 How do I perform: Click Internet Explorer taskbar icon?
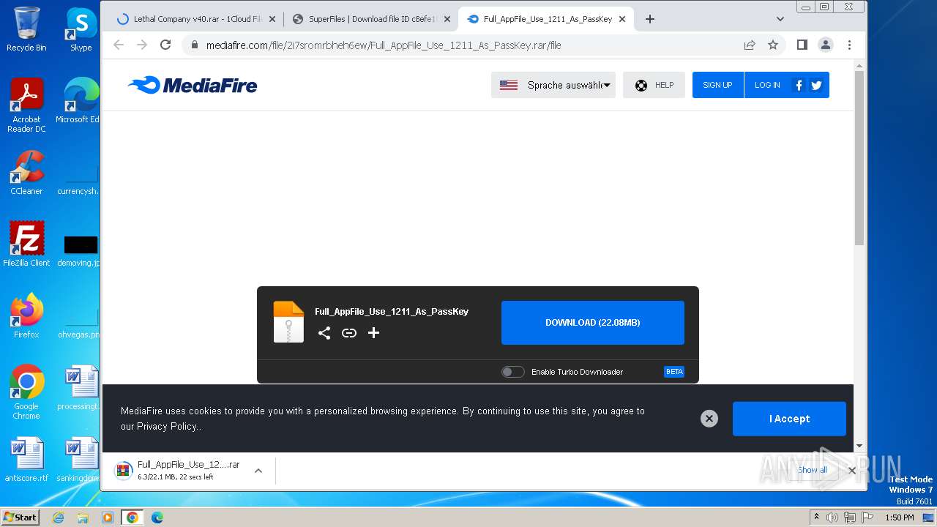tap(59, 517)
